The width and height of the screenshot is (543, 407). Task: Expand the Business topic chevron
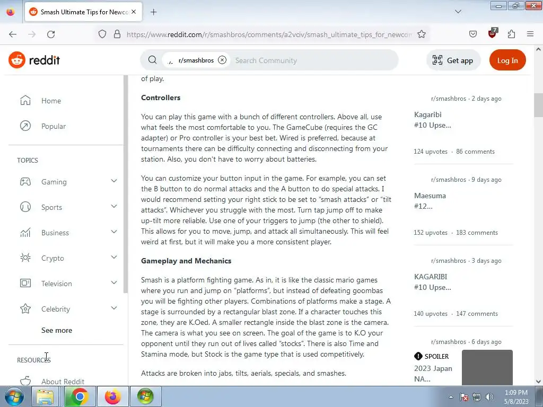pyautogui.click(x=114, y=232)
